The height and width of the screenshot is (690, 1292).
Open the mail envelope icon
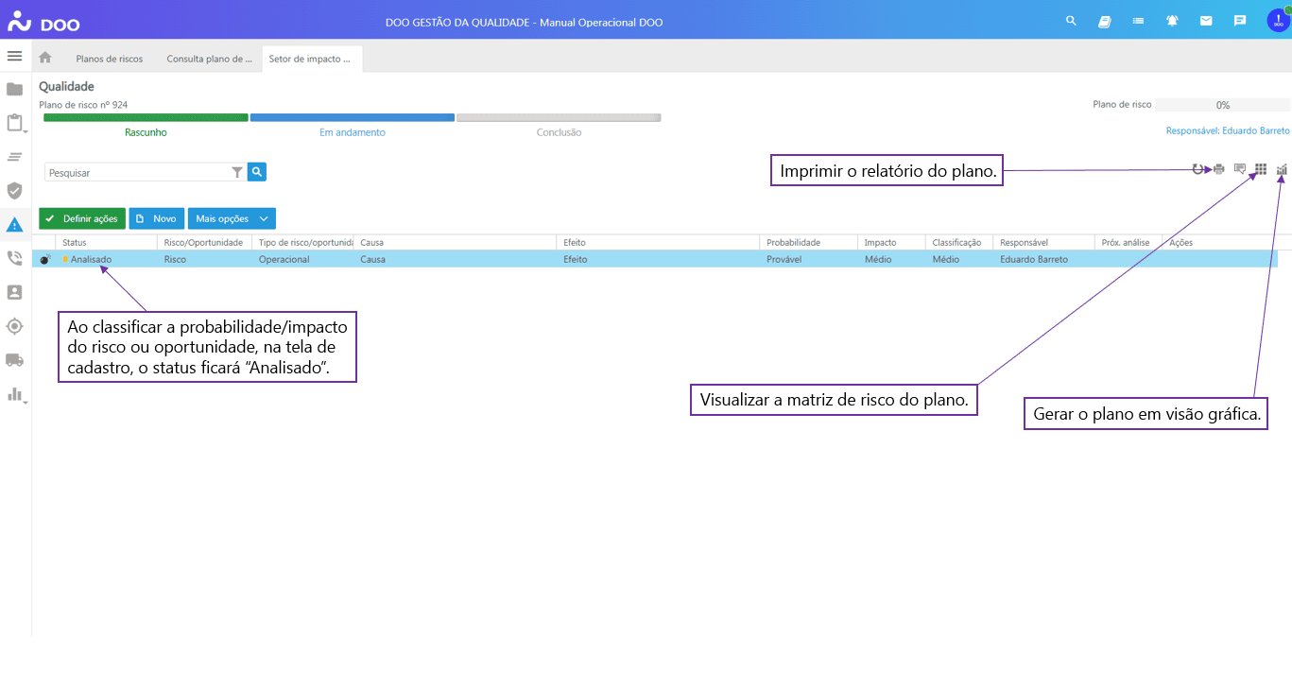[x=1206, y=21]
